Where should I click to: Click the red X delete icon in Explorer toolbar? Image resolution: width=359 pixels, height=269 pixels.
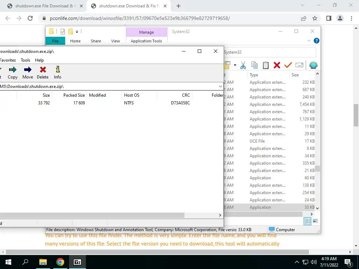(277, 65)
